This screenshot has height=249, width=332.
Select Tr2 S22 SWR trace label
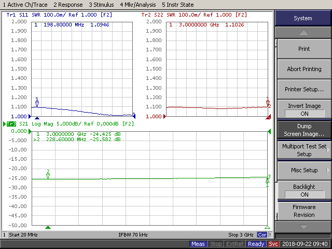(x=194, y=15)
